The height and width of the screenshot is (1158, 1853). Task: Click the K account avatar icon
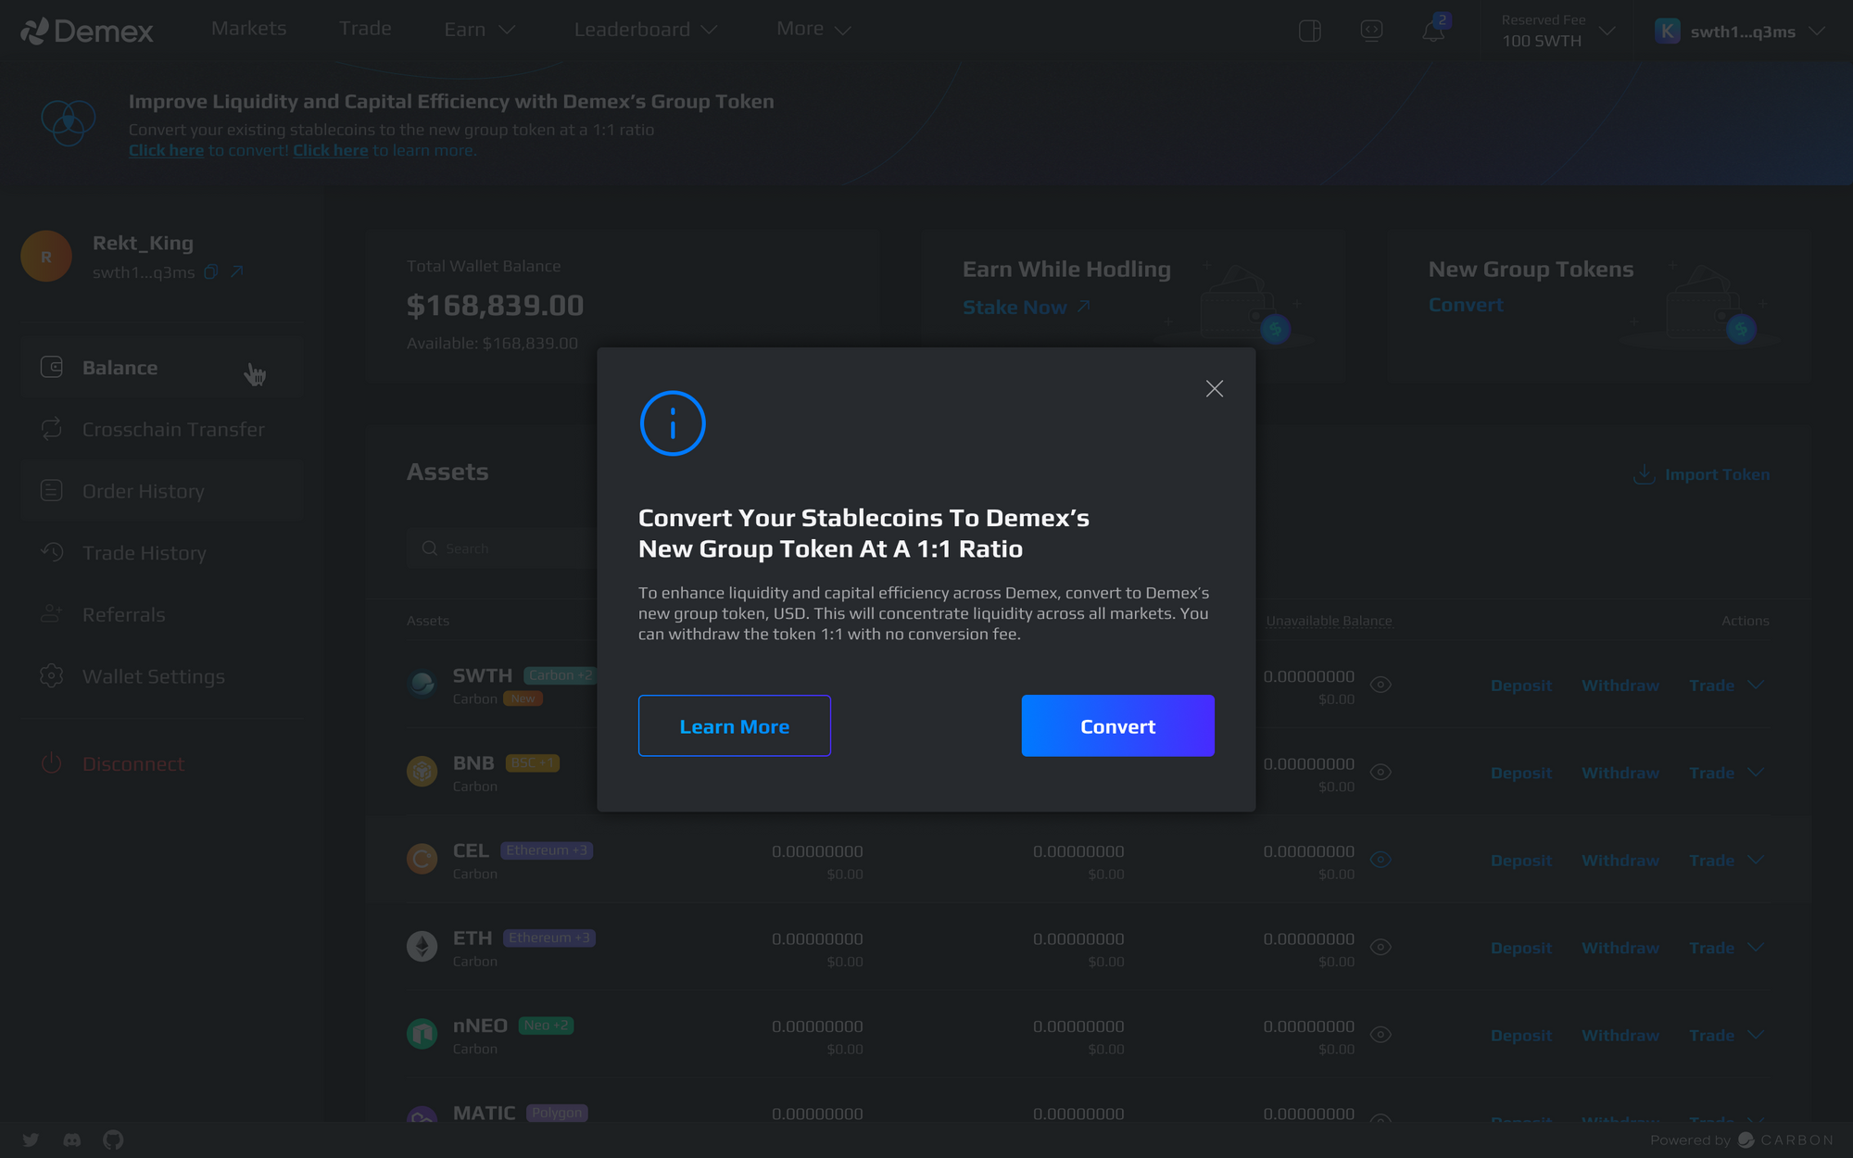tap(1667, 31)
